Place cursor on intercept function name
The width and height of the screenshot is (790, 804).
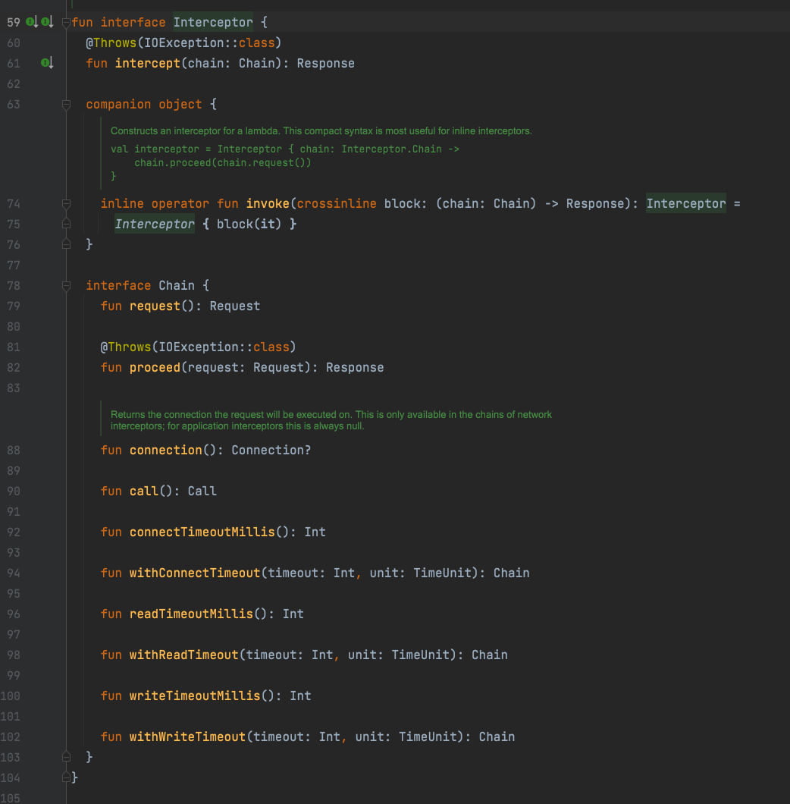(x=148, y=64)
